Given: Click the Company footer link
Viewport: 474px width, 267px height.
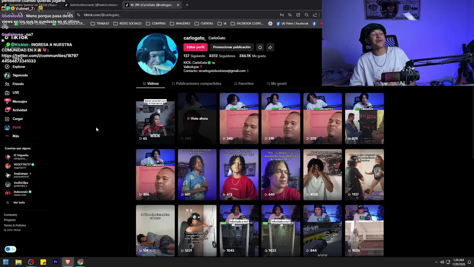Looking at the screenshot, I should (x=10, y=215).
